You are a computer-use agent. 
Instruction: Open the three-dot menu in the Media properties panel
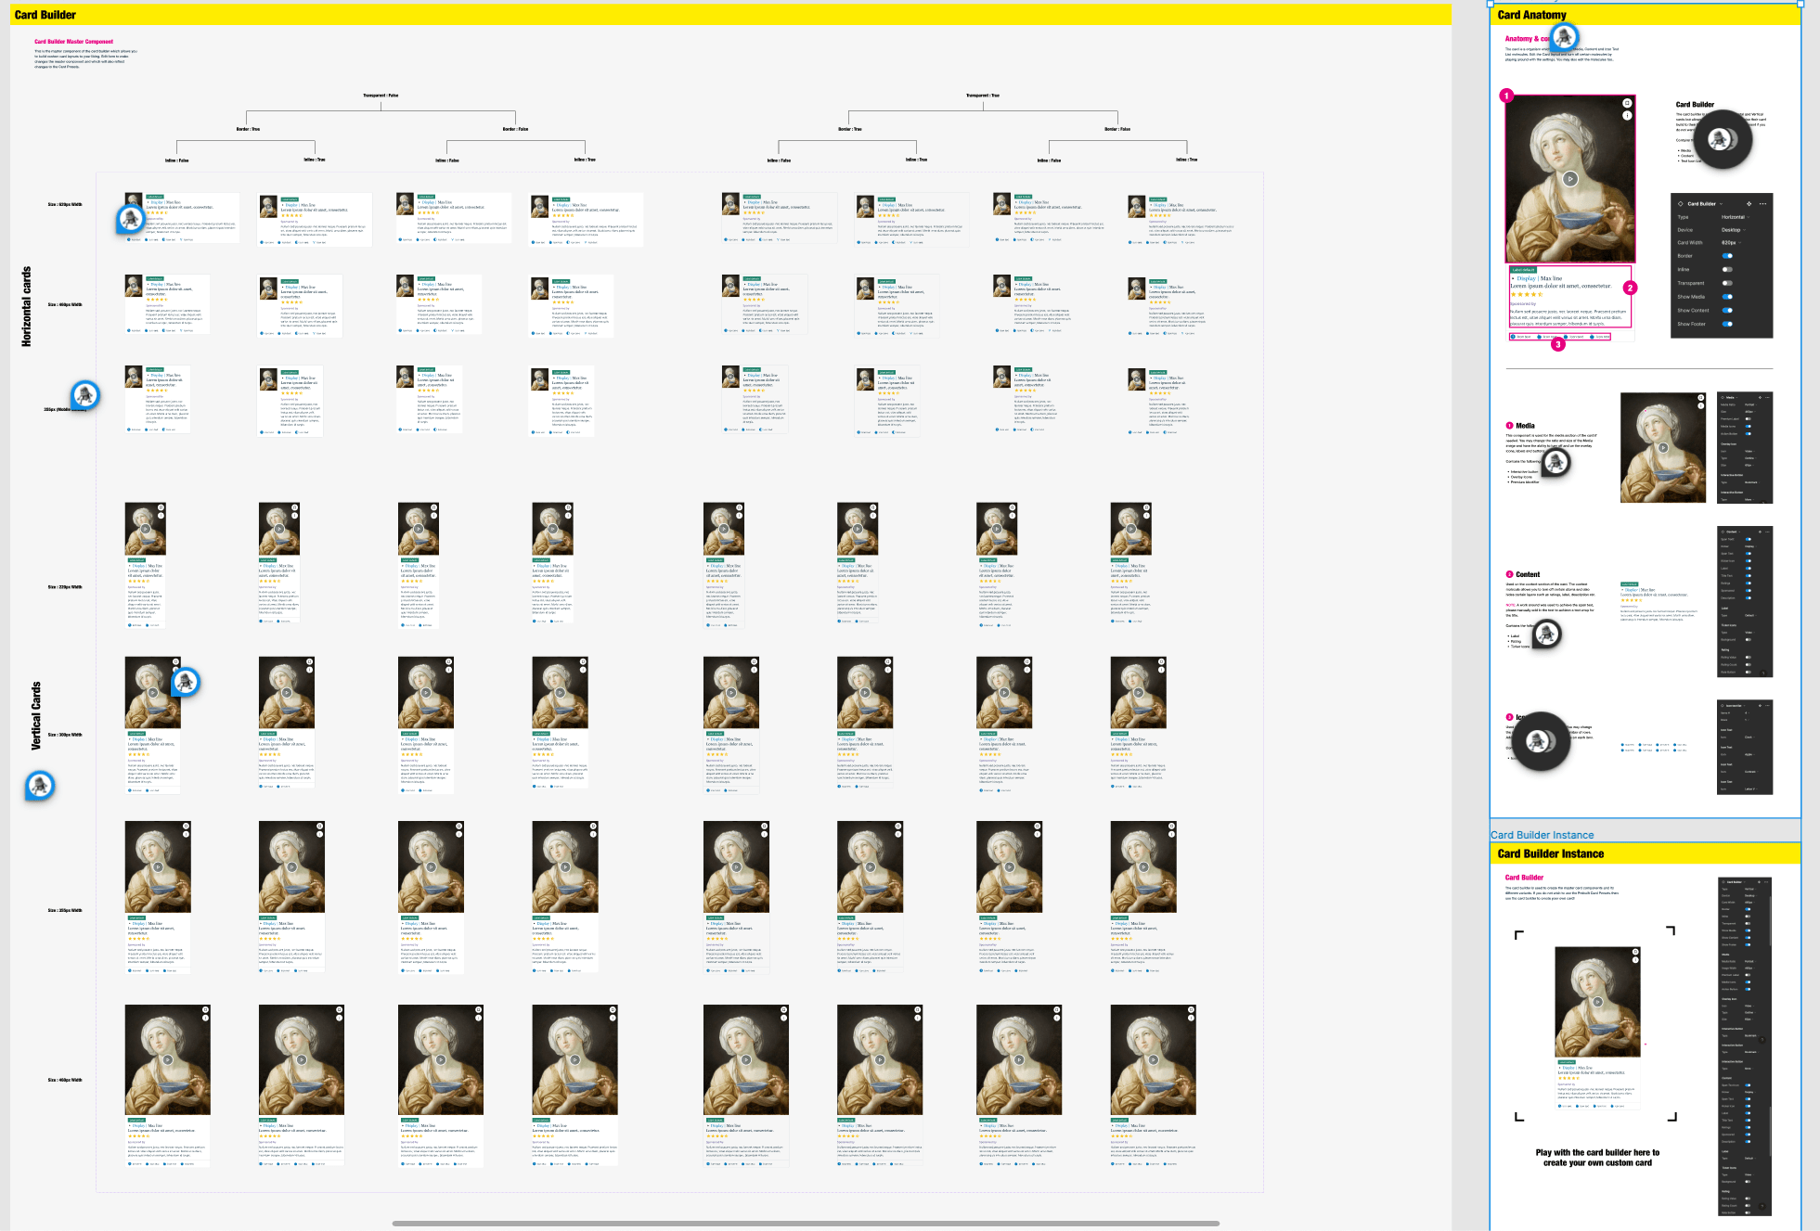(1767, 397)
